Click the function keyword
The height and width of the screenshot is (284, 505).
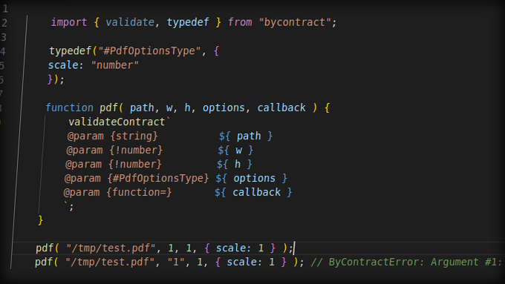click(x=69, y=108)
